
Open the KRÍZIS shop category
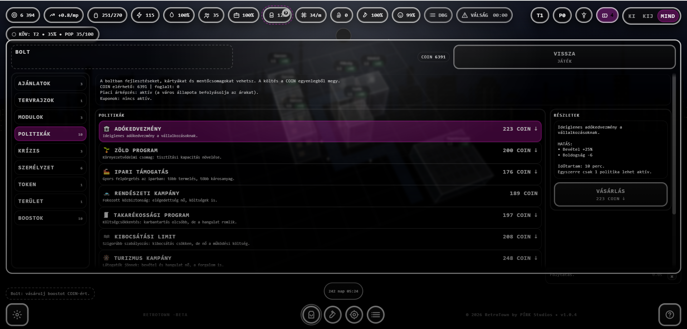[50, 151]
